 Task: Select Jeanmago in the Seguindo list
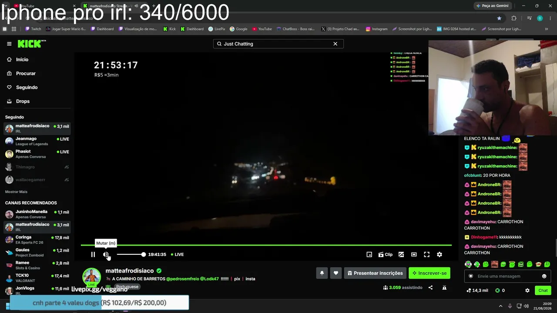37,141
